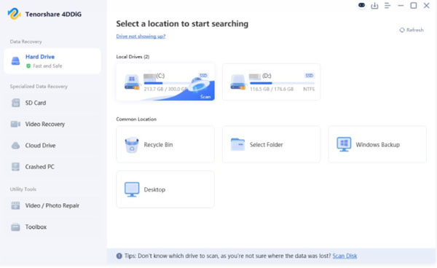Open 'Drive not showing up?' link

tap(141, 36)
